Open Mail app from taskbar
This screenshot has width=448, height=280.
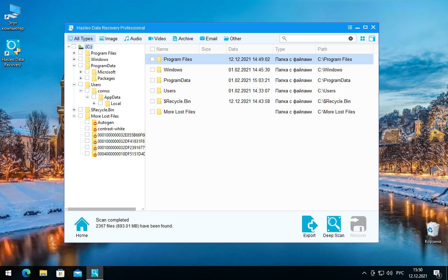78,273
